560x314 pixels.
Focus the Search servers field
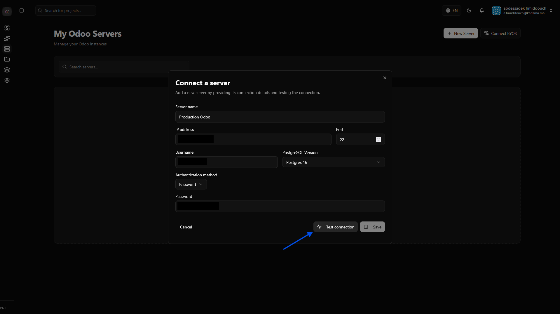[x=124, y=67]
